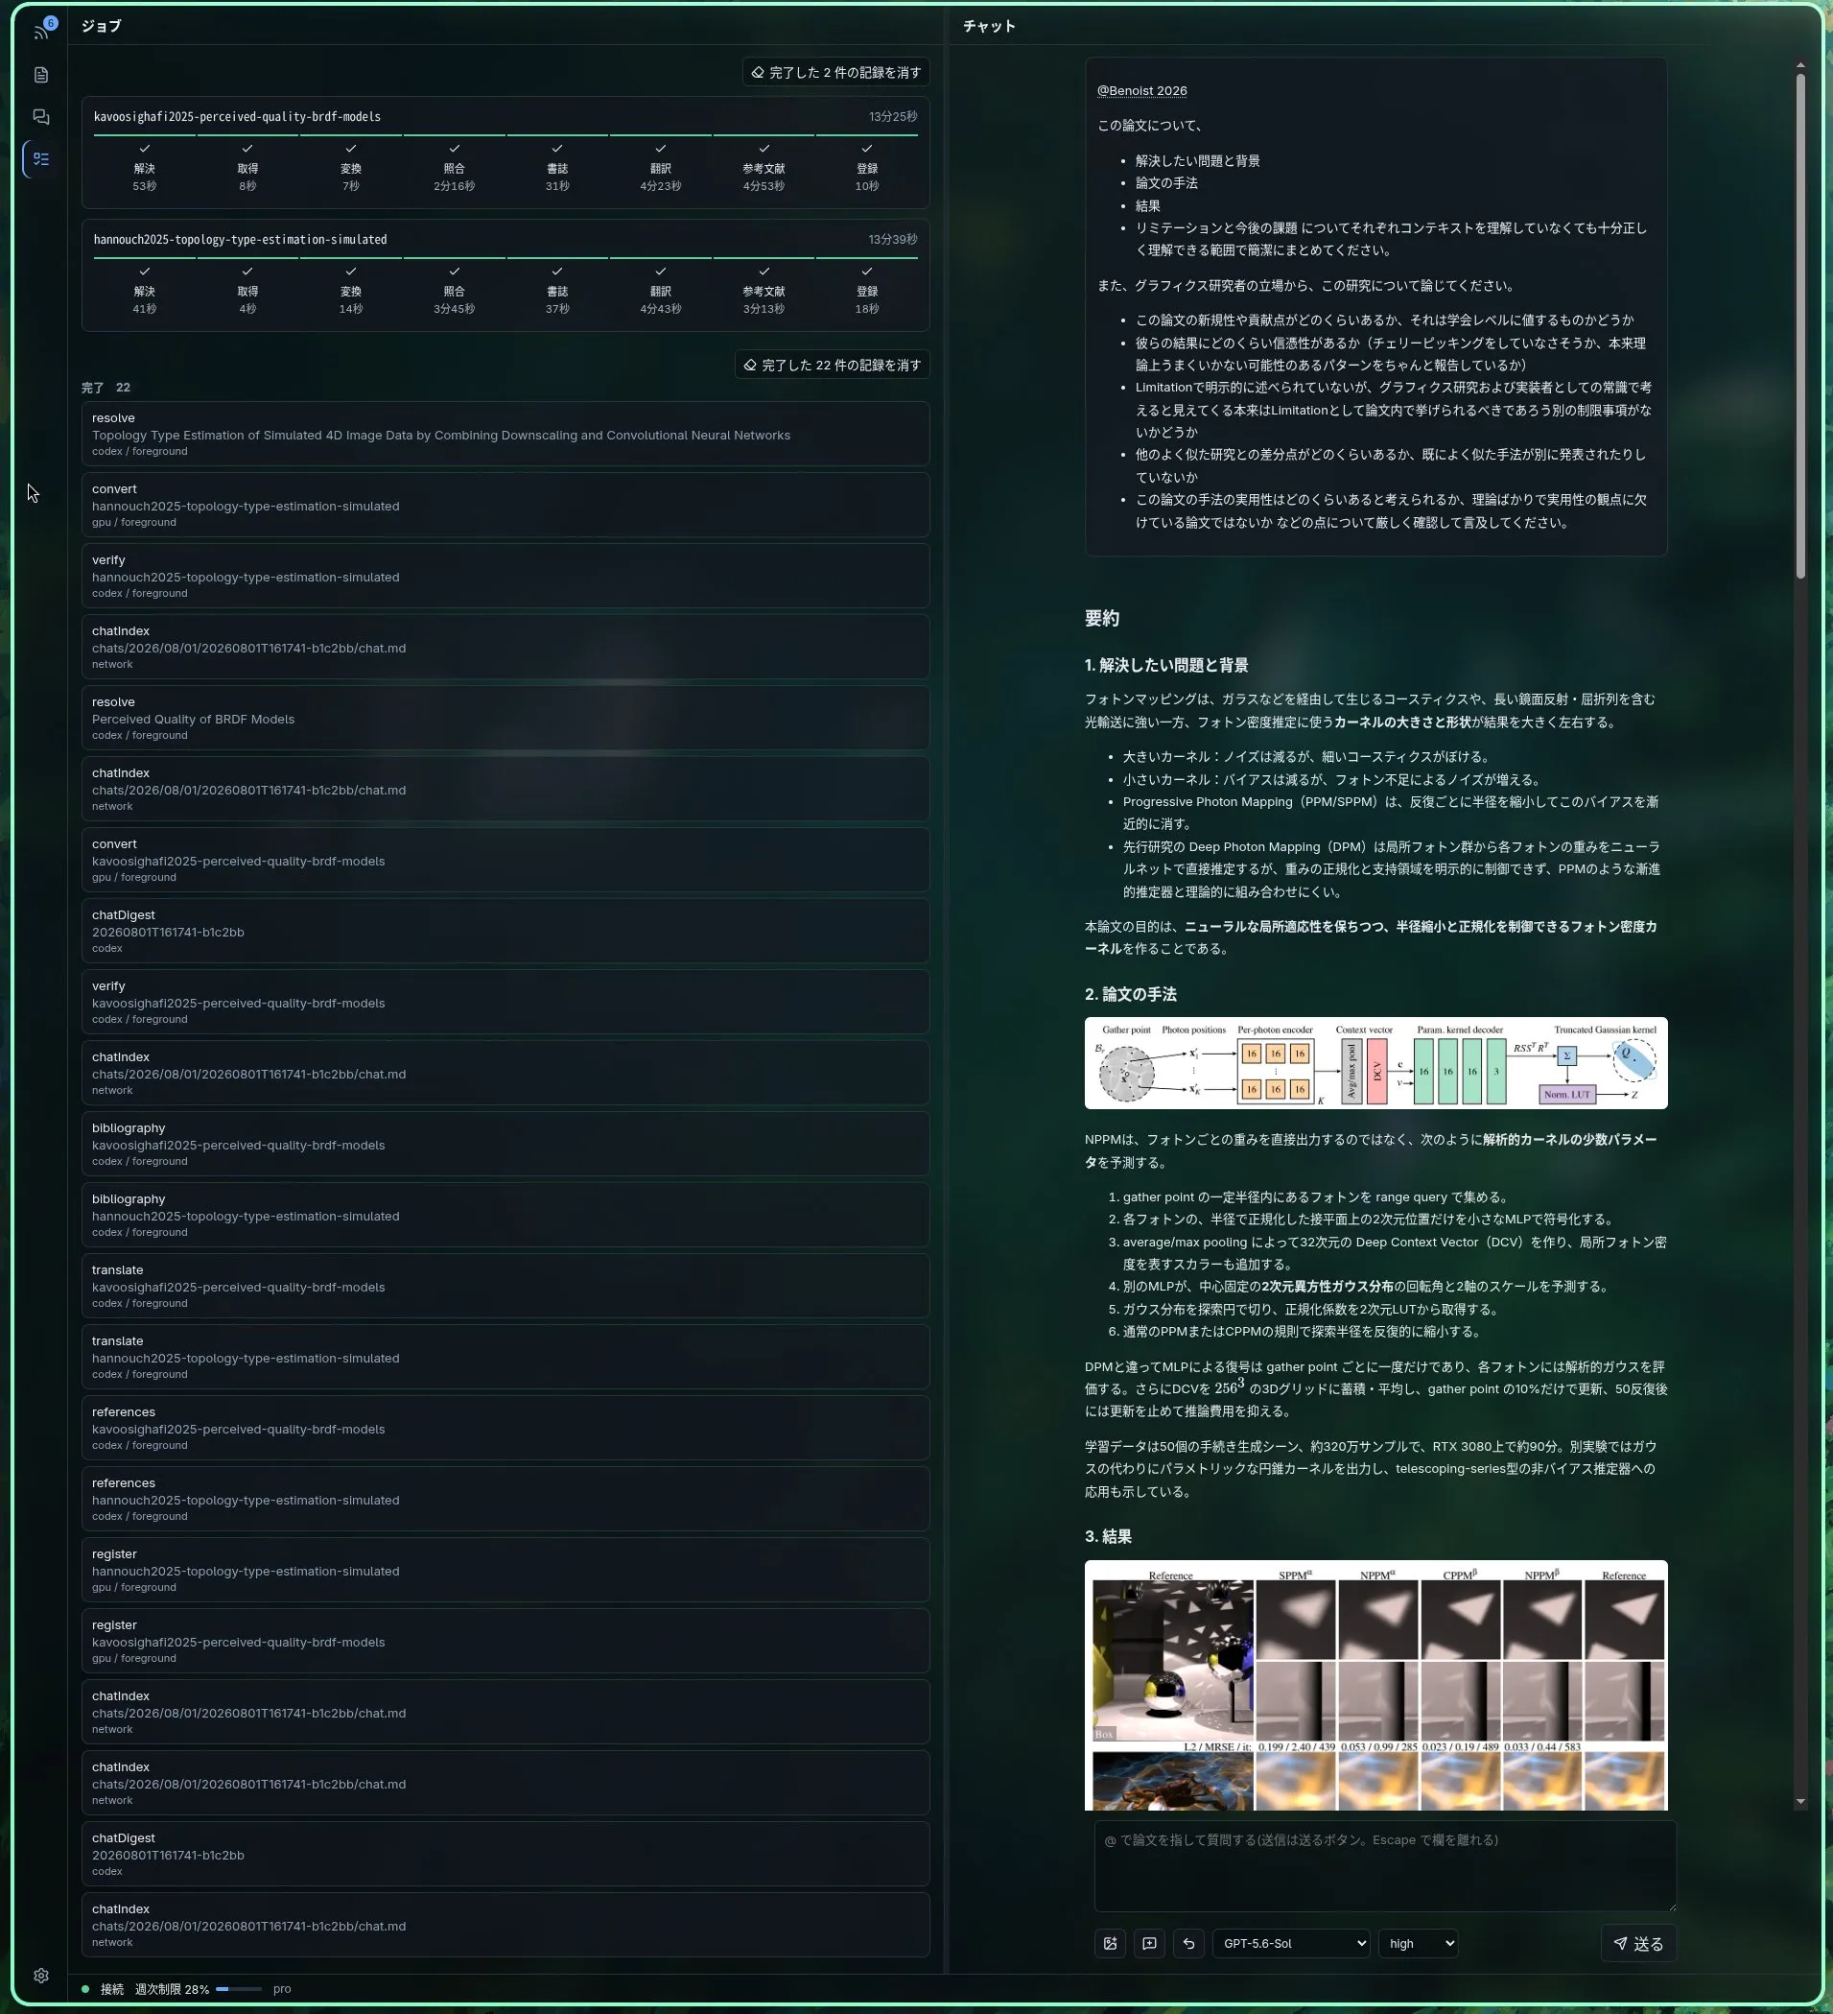Select the jobs list icon in sidebar
Screen dimensions: 1833x2014
tap(41, 159)
